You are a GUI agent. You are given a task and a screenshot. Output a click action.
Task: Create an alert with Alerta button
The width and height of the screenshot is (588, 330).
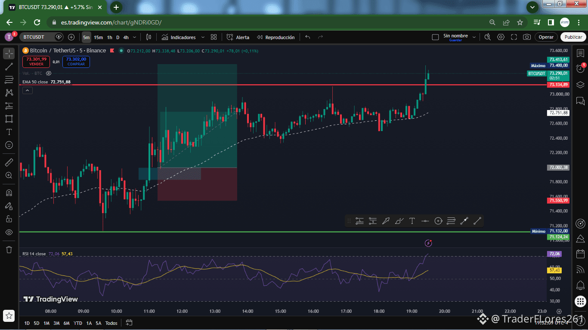pos(238,37)
